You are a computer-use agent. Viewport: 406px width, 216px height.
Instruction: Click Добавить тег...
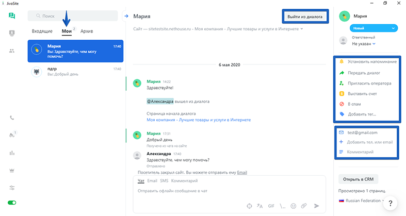point(358,114)
